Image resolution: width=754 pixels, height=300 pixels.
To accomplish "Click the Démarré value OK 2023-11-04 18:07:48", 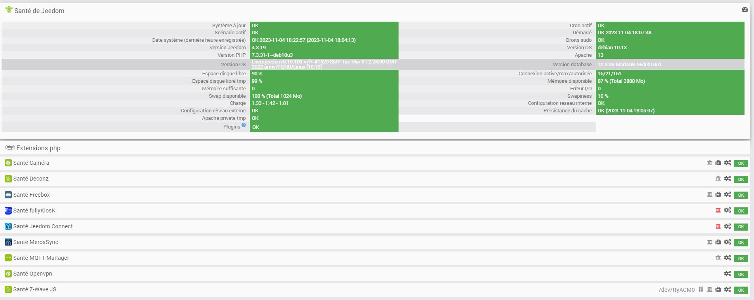I will coord(624,33).
